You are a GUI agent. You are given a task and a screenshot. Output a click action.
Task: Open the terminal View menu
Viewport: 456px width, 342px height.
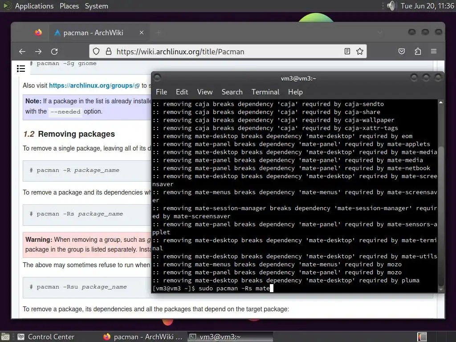pos(205,92)
